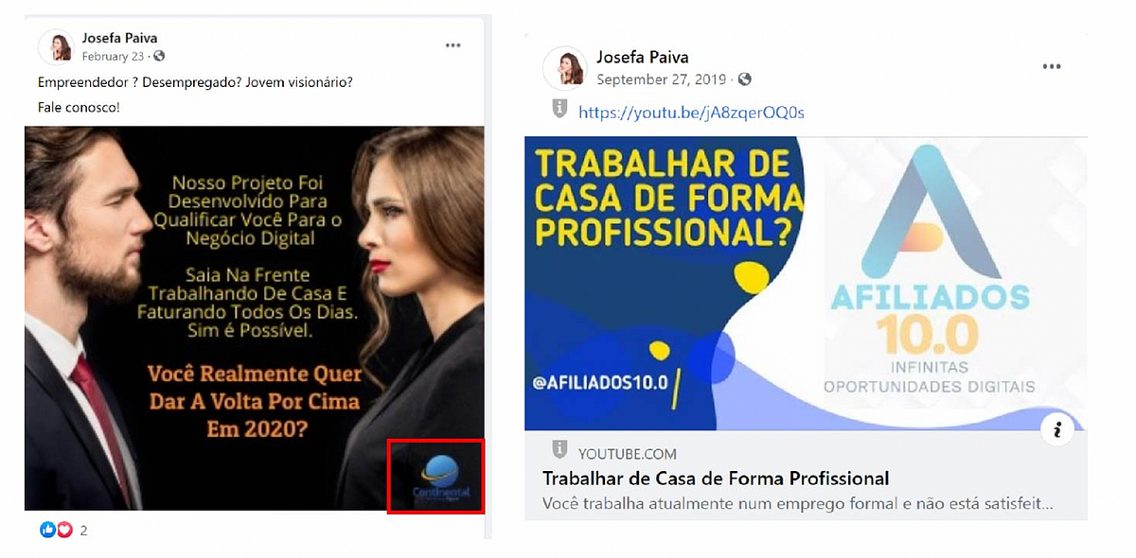Open the three-dot menu on the September 27 post

pos(1052,67)
